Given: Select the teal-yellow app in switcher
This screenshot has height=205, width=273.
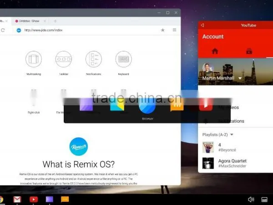Looking at the screenshot, I should tap(117, 105).
